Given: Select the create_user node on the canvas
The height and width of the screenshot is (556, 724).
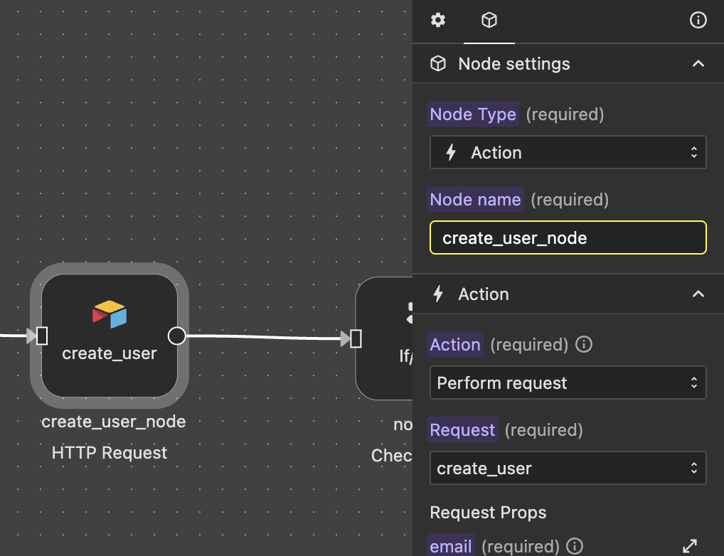Looking at the screenshot, I should pos(110,338).
